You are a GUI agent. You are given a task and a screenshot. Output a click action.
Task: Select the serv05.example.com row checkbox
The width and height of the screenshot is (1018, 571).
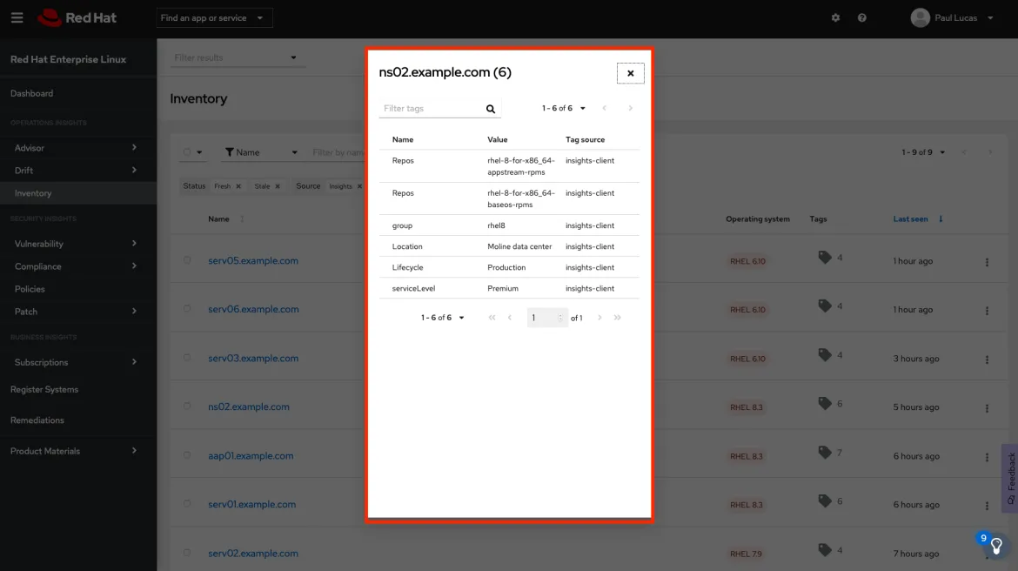pos(187,260)
